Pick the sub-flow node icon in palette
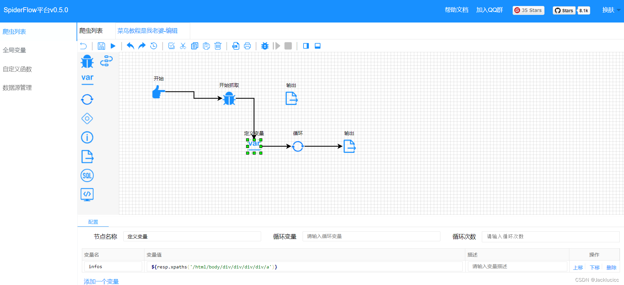The height and width of the screenshot is (285, 624). (x=106, y=61)
